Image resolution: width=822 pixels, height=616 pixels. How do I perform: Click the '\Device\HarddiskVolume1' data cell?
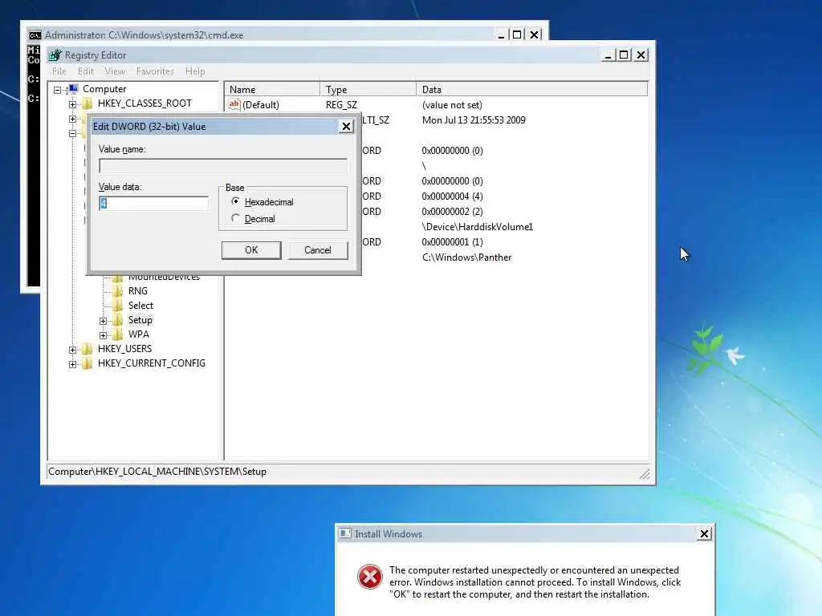point(477,227)
